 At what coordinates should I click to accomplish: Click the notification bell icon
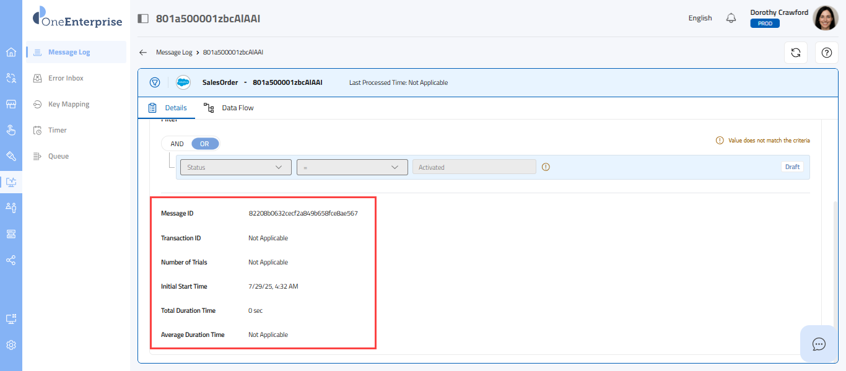731,18
